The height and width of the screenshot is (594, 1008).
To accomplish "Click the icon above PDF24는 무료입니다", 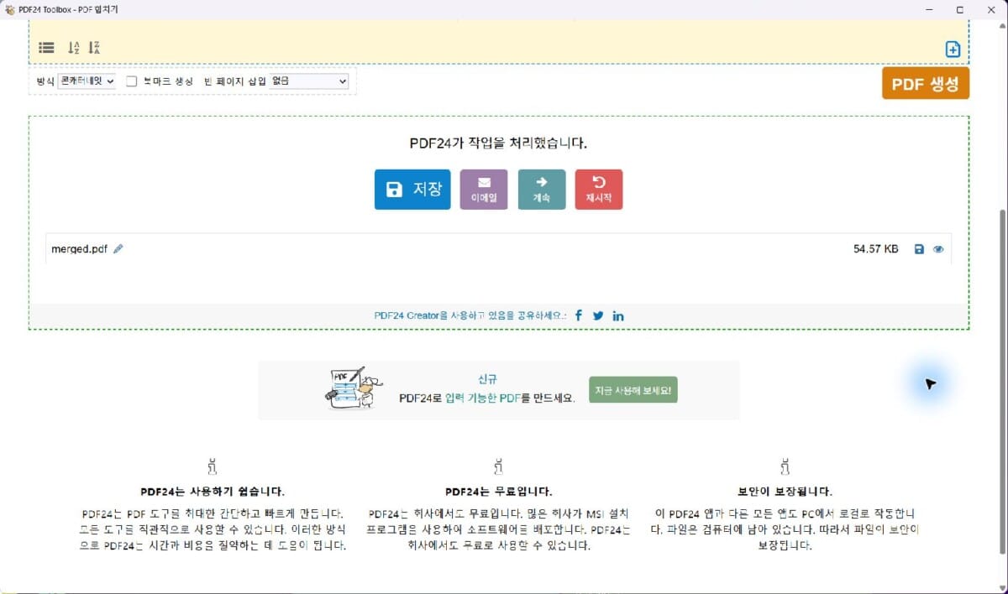I will (499, 466).
